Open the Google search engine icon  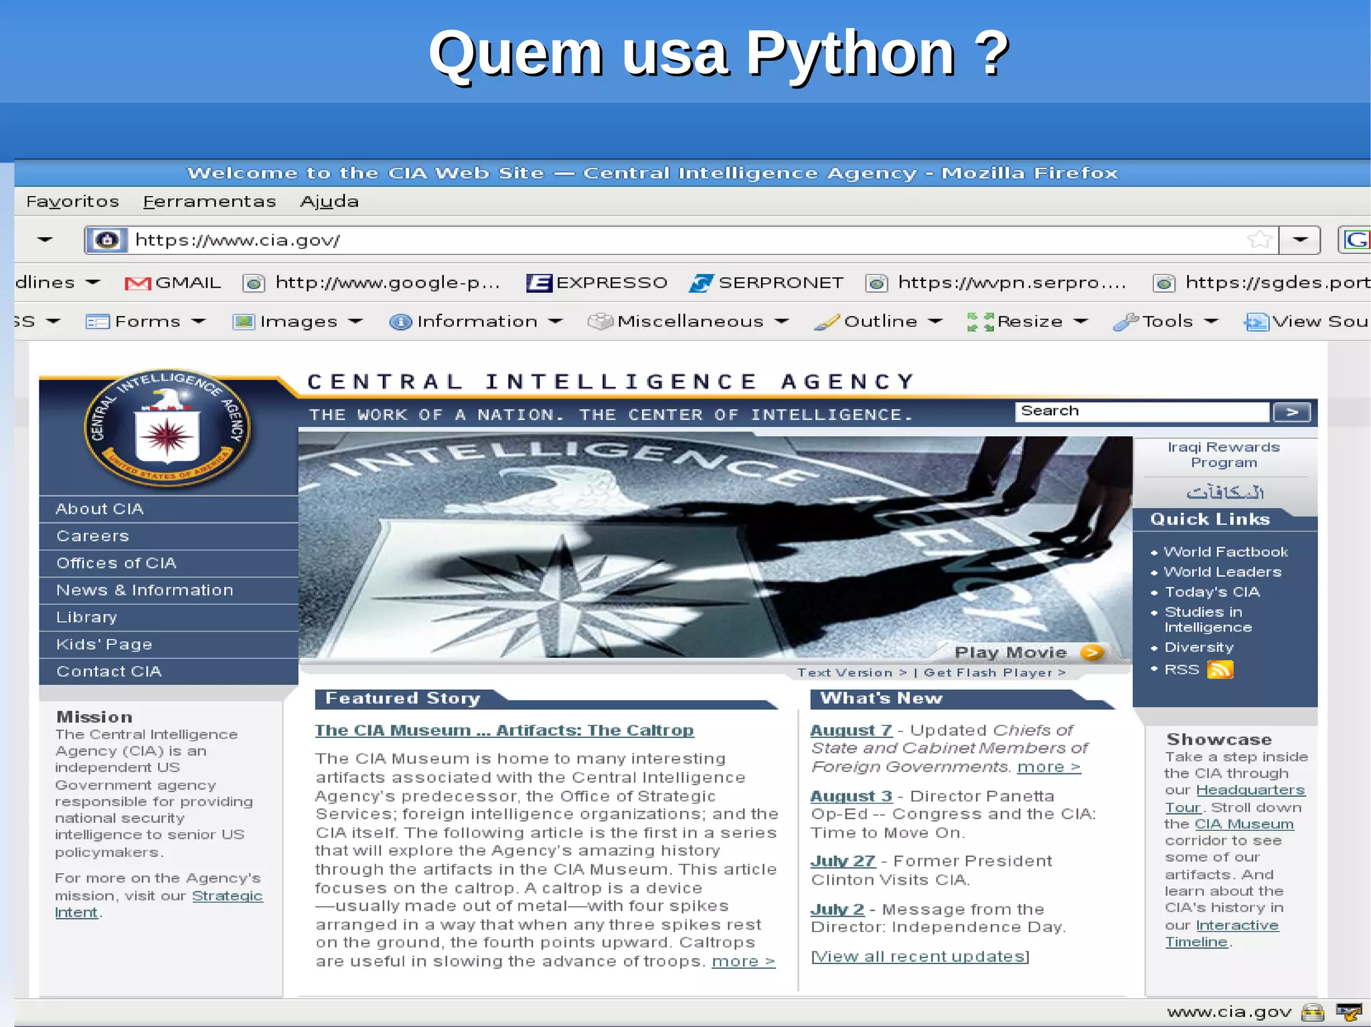coord(1356,240)
